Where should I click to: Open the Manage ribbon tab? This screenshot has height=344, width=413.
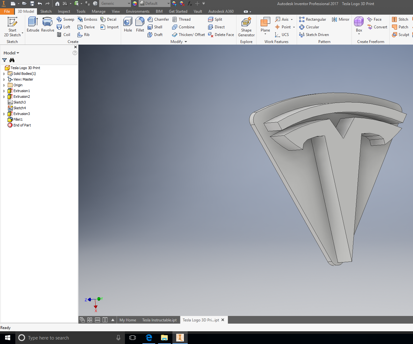(98, 11)
